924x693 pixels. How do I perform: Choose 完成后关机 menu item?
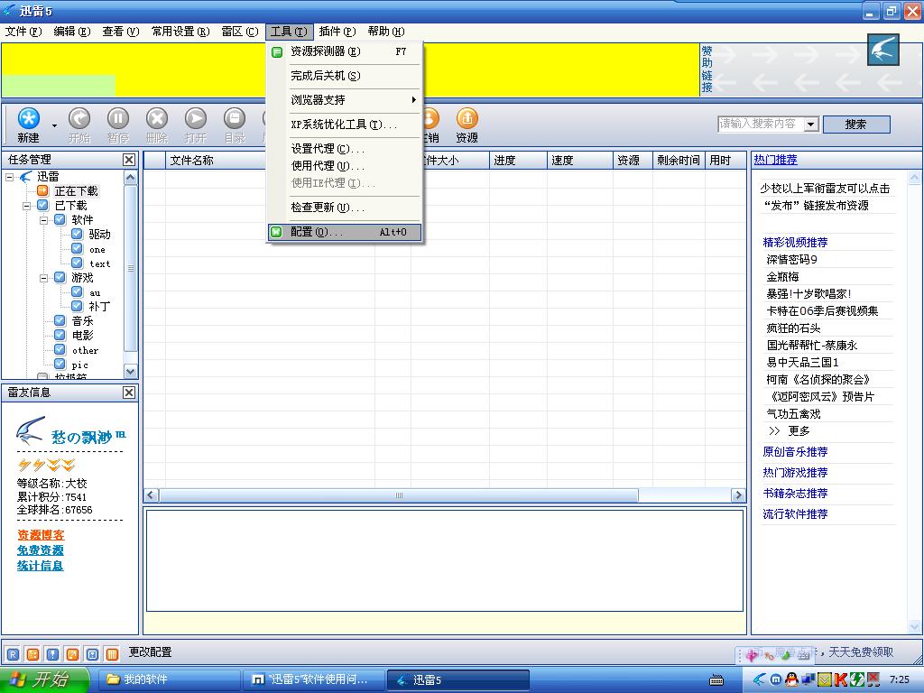[x=345, y=76]
